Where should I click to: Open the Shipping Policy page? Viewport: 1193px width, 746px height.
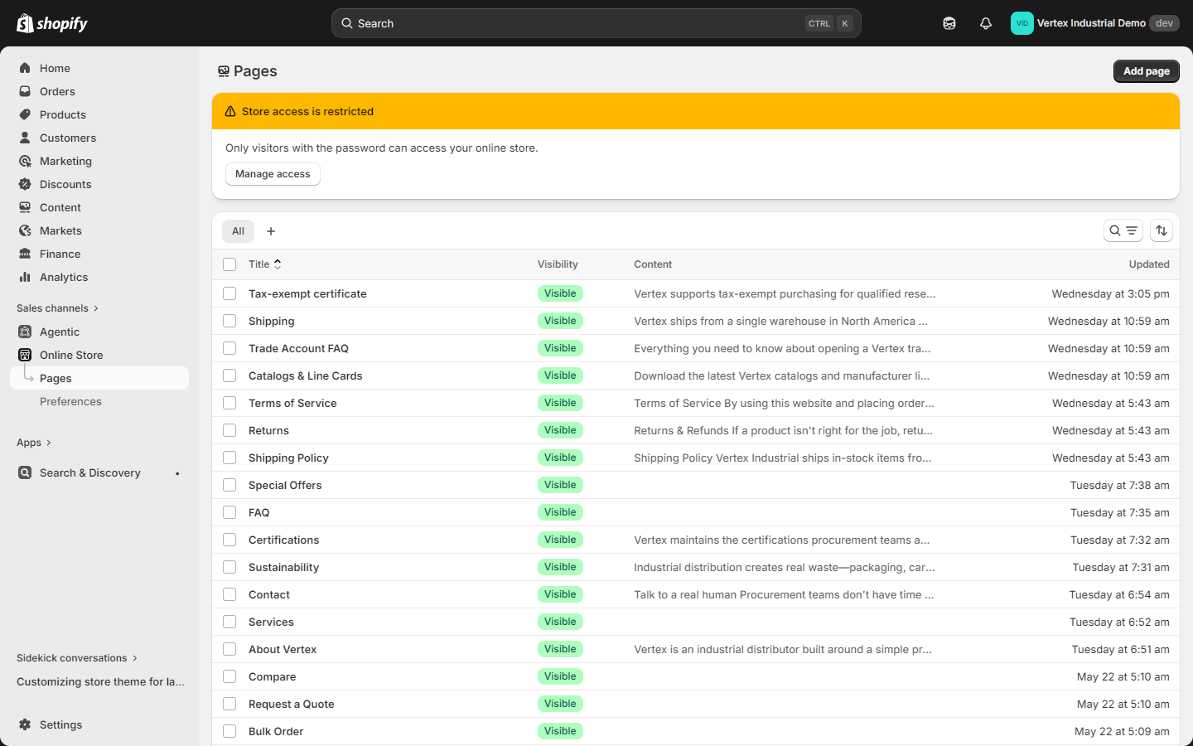coord(288,458)
